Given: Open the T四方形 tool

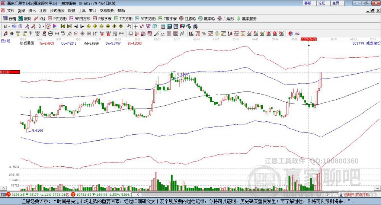Looking at the screenshot, I should pos(124,19).
